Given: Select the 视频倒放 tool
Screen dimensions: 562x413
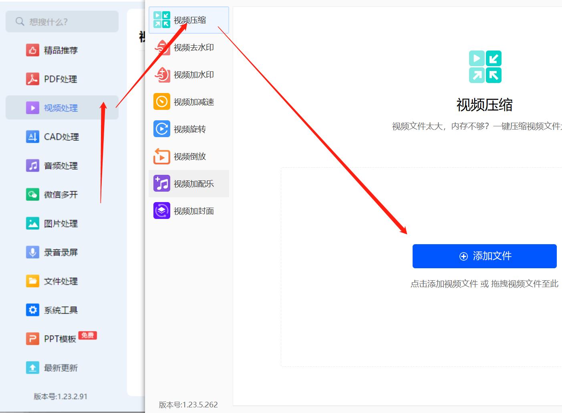Looking at the screenshot, I should click(x=188, y=156).
